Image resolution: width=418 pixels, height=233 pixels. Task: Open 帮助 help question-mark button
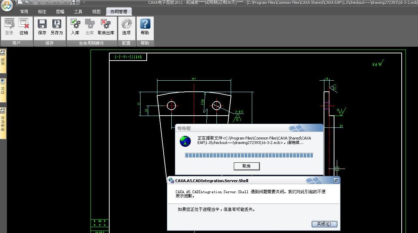[145, 27]
